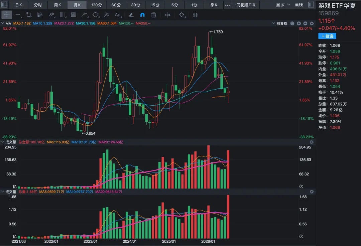Switch to 120分 period tab
361x246 pixels.
(97, 5)
